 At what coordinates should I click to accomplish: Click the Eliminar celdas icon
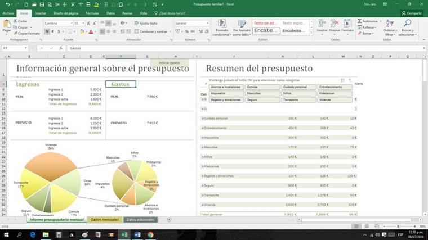coord(335,24)
